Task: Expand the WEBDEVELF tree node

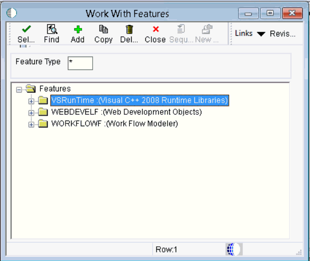Action: point(31,113)
